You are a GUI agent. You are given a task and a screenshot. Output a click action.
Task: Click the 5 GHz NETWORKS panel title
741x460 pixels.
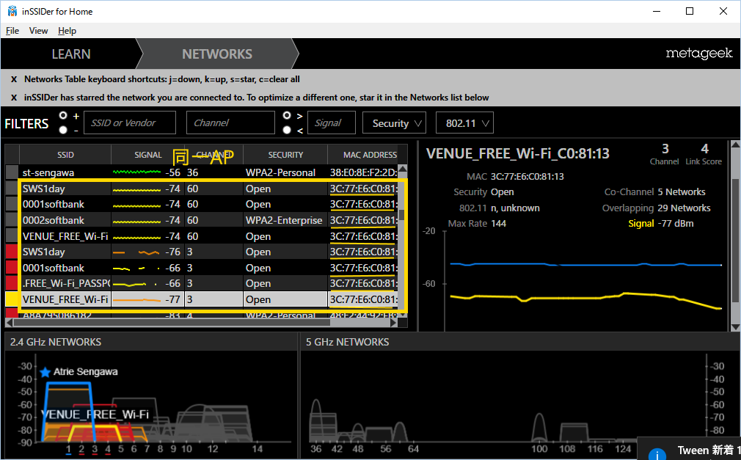coord(347,343)
